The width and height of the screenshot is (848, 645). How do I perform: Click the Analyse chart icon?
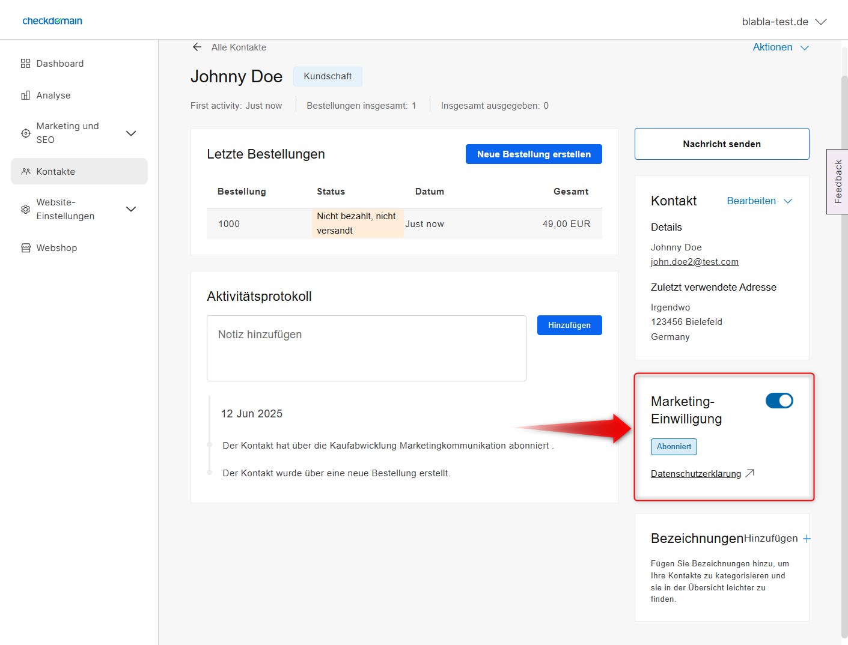pos(25,95)
